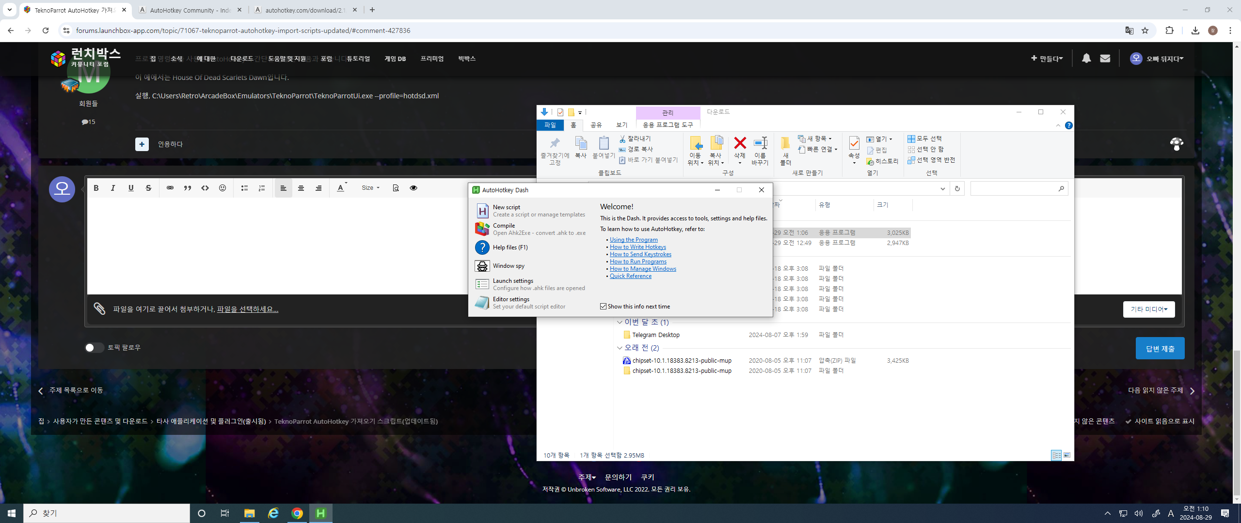Collapse the 이번 달 초 (1) group

coord(620,322)
